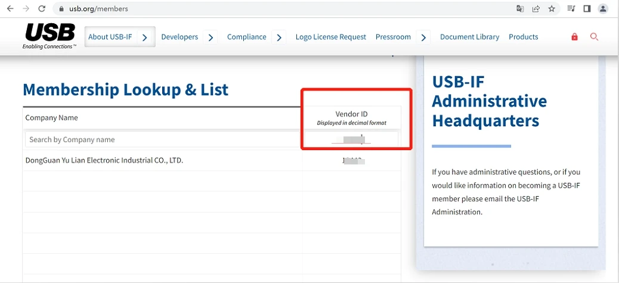Open the Developers menu item

point(179,37)
